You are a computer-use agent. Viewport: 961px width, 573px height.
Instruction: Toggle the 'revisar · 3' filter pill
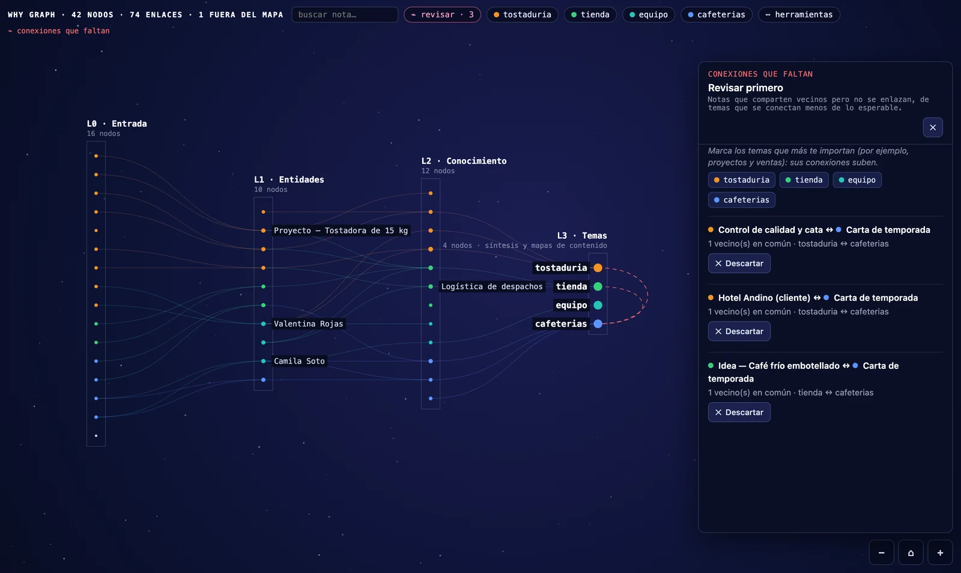coord(442,14)
